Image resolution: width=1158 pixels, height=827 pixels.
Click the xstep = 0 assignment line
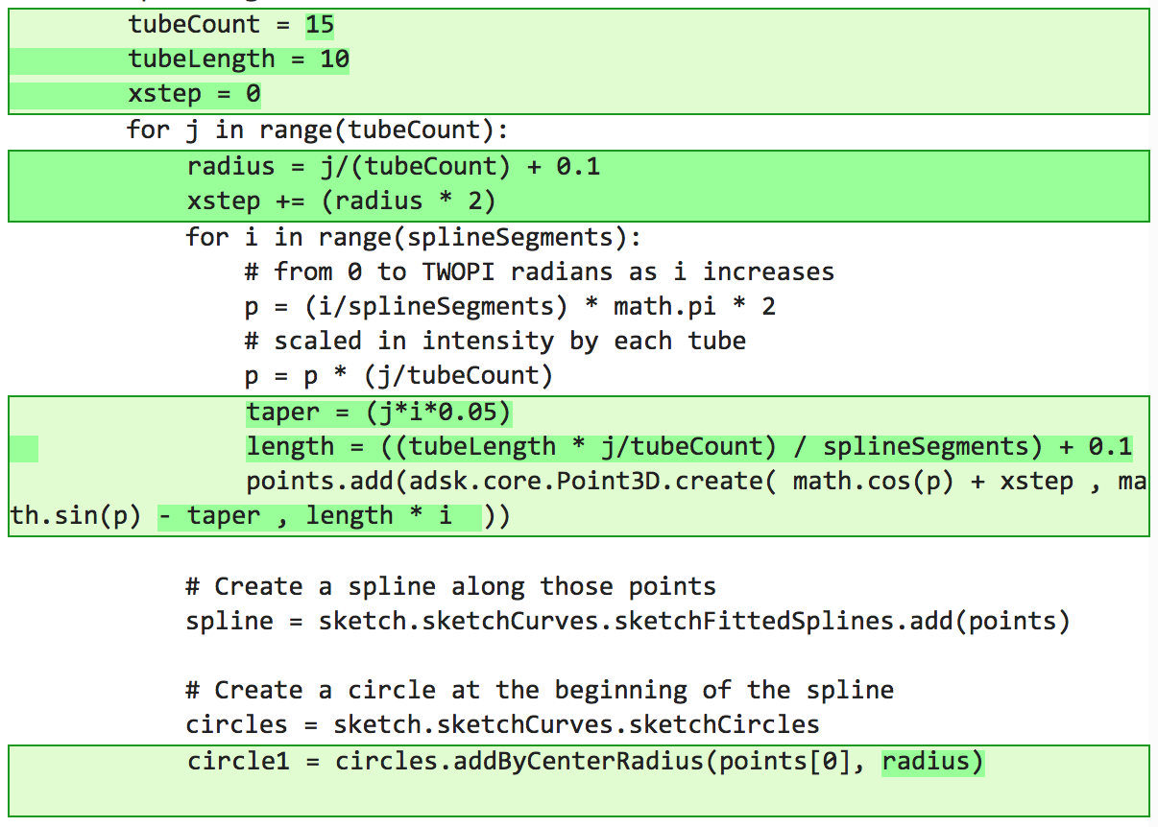(194, 94)
